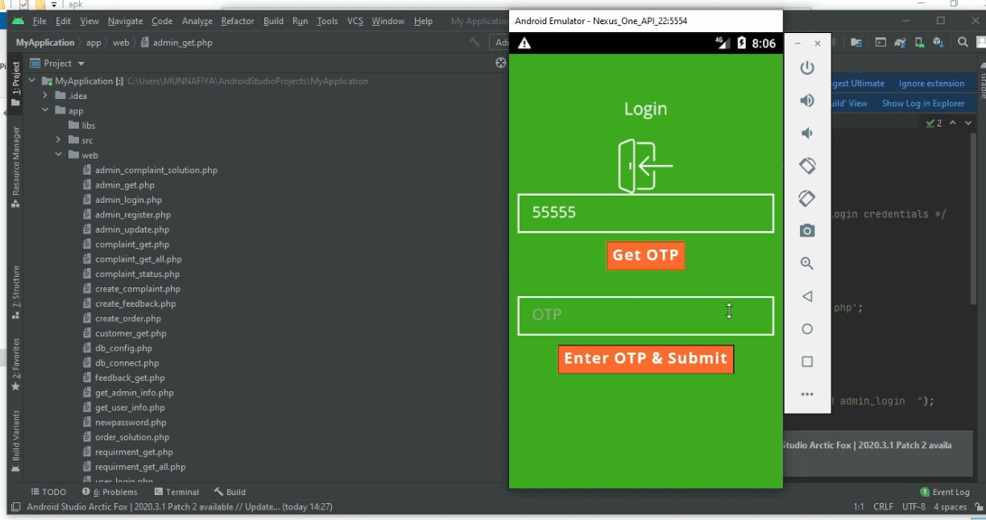The width and height of the screenshot is (986, 520).
Task: Click emulator volume down icon
Action: pos(806,133)
